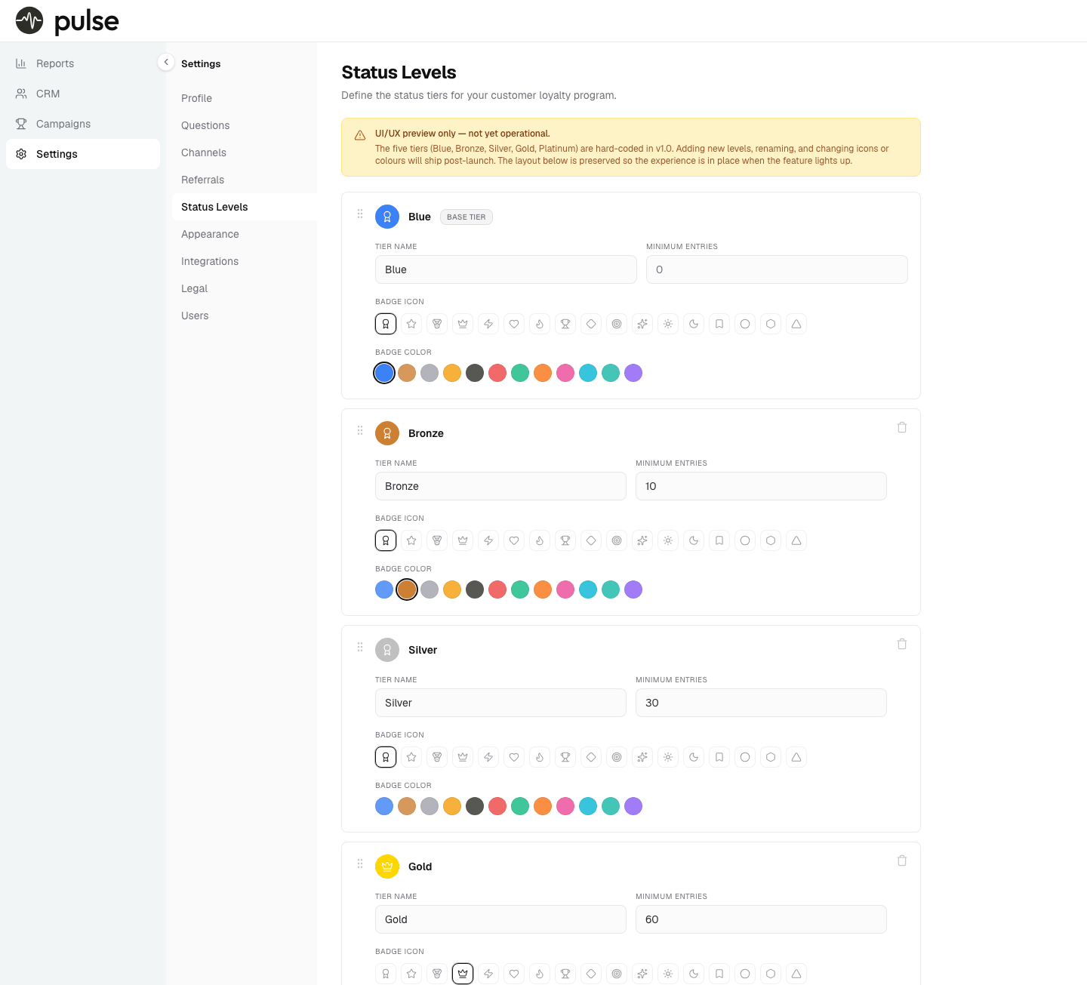The width and height of the screenshot is (1087, 985).
Task: Delete the Bronze tier with trash icon
Action: click(902, 427)
